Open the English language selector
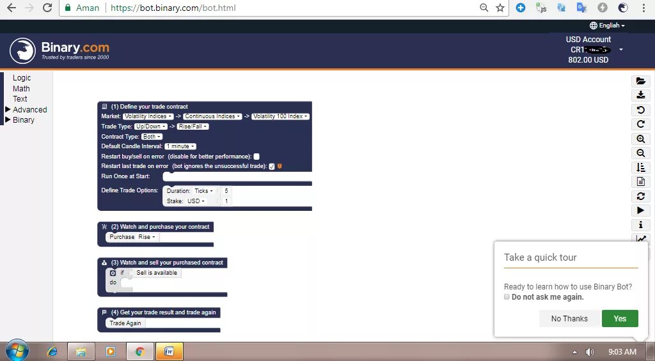This screenshot has height=361, width=655. pos(607,26)
